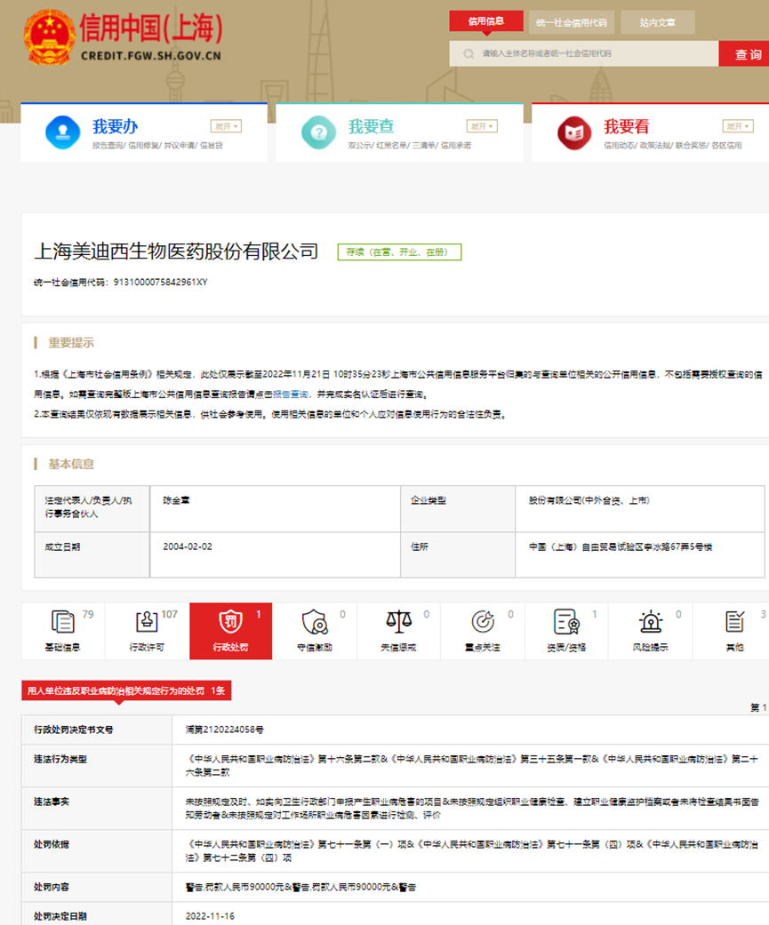Image resolution: width=769 pixels, height=925 pixels.
Task: Click the 基础信息 document icon
Action: coord(62,622)
